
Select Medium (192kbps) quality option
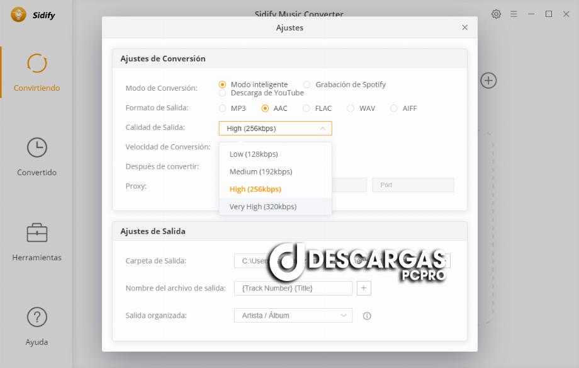(275, 171)
